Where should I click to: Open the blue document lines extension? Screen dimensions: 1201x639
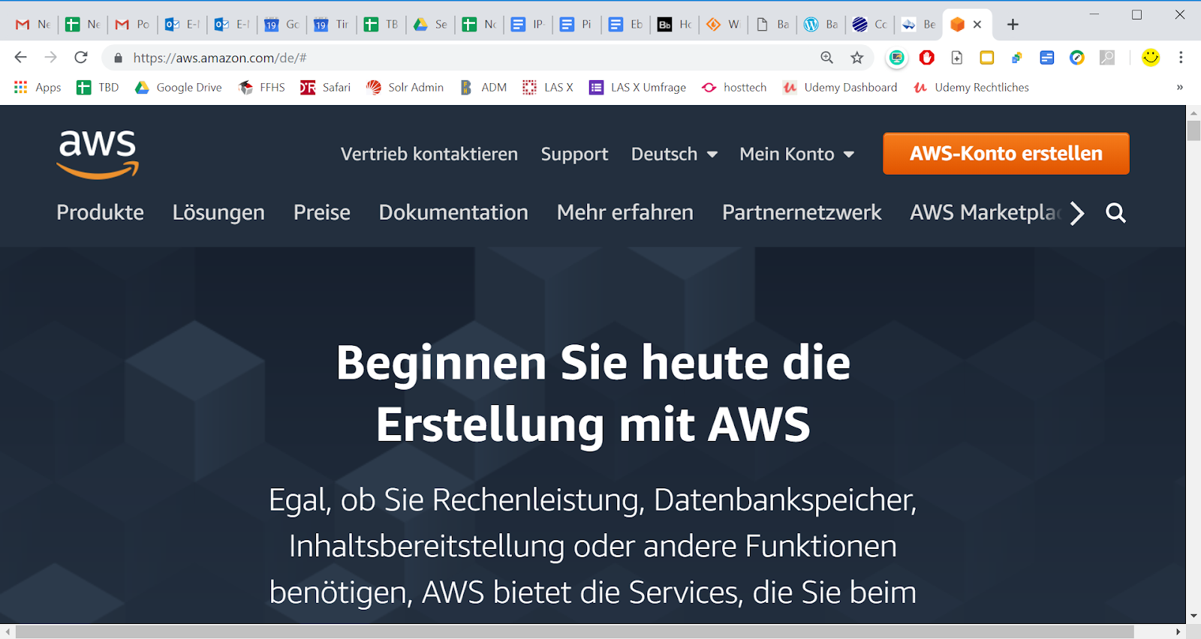point(1047,58)
